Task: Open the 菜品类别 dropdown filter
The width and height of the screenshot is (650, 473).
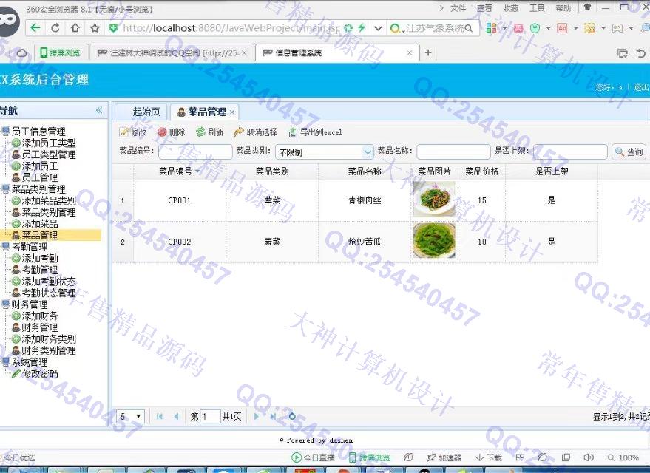Action: click(324, 152)
